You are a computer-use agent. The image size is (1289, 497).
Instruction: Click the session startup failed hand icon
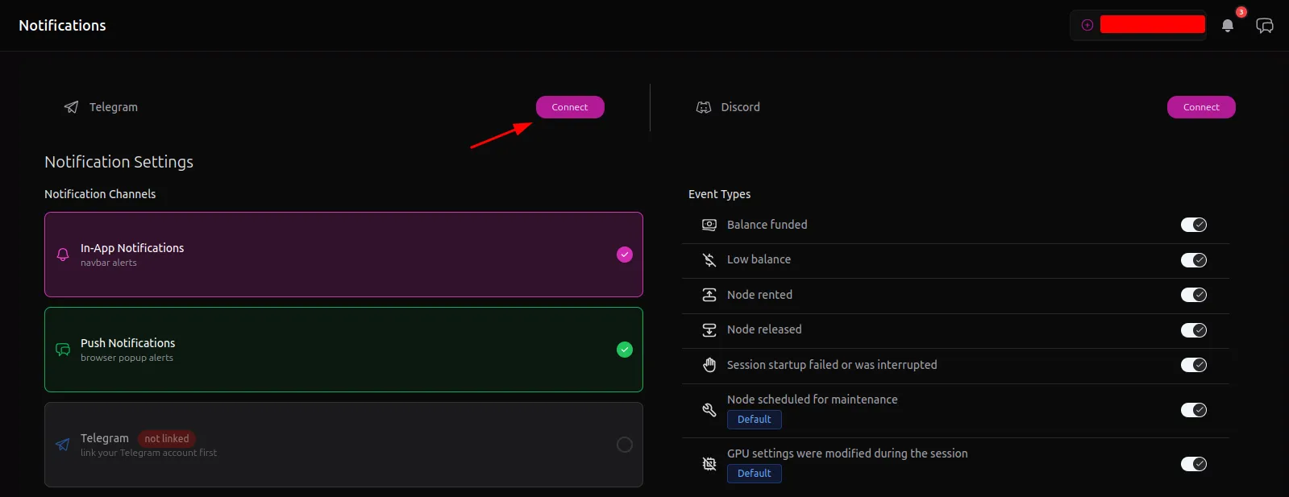709,365
